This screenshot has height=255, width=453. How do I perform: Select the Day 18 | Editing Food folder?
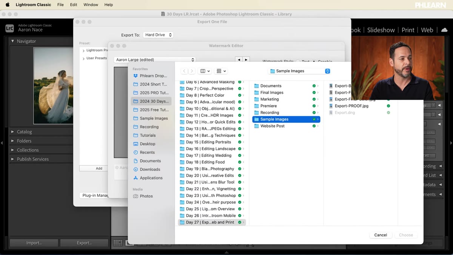212,162
